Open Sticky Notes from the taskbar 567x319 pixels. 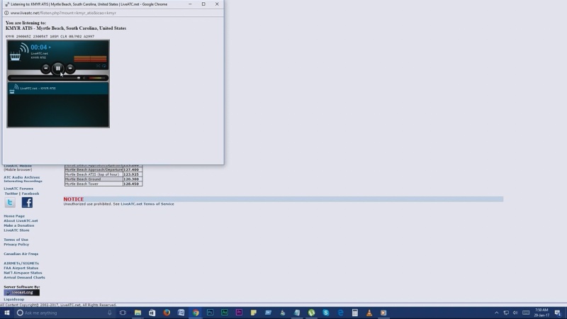pyautogui.click(x=254, y=313)
